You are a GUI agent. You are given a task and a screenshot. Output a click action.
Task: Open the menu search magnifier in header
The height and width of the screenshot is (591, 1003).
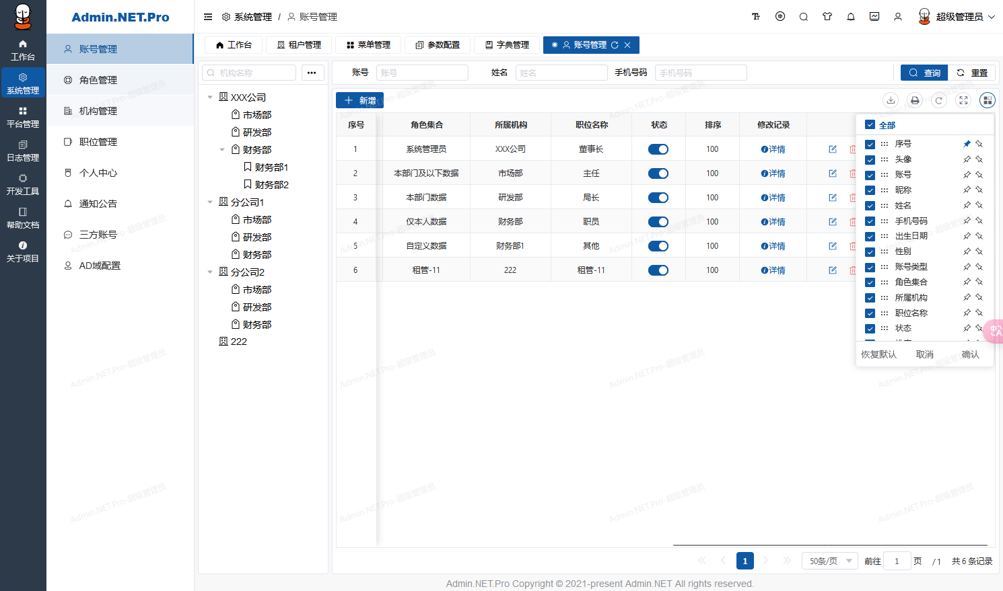[804, 17]
